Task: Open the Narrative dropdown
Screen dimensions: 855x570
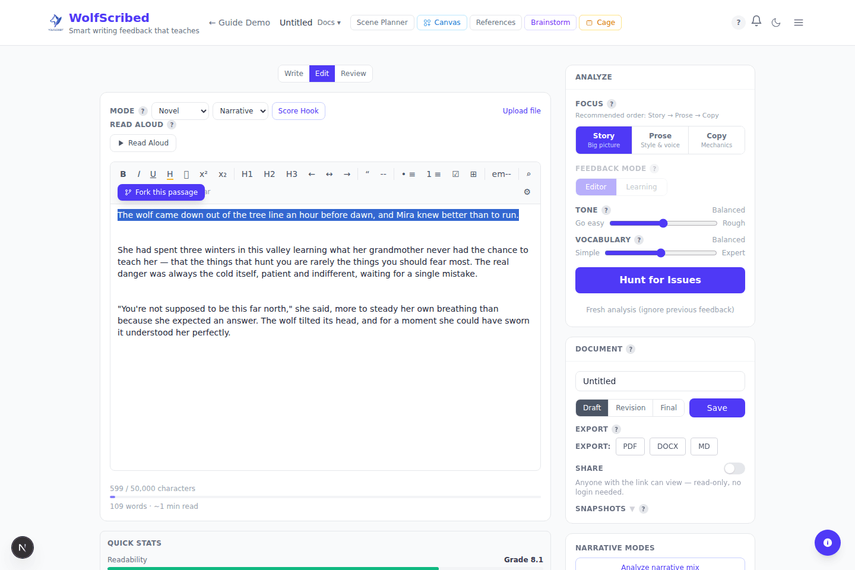Action: click(240, 111)
